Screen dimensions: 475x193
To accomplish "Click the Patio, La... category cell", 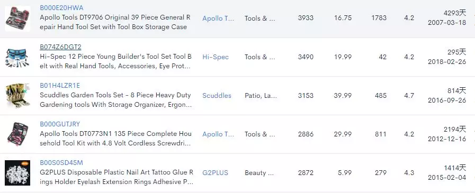I will click(261, 96).
